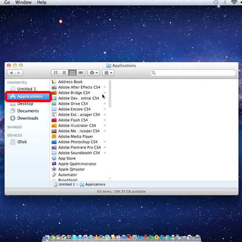242x242 pixels.
Task: Select iDisk label in sidebar
Action: tap(22, 142)
